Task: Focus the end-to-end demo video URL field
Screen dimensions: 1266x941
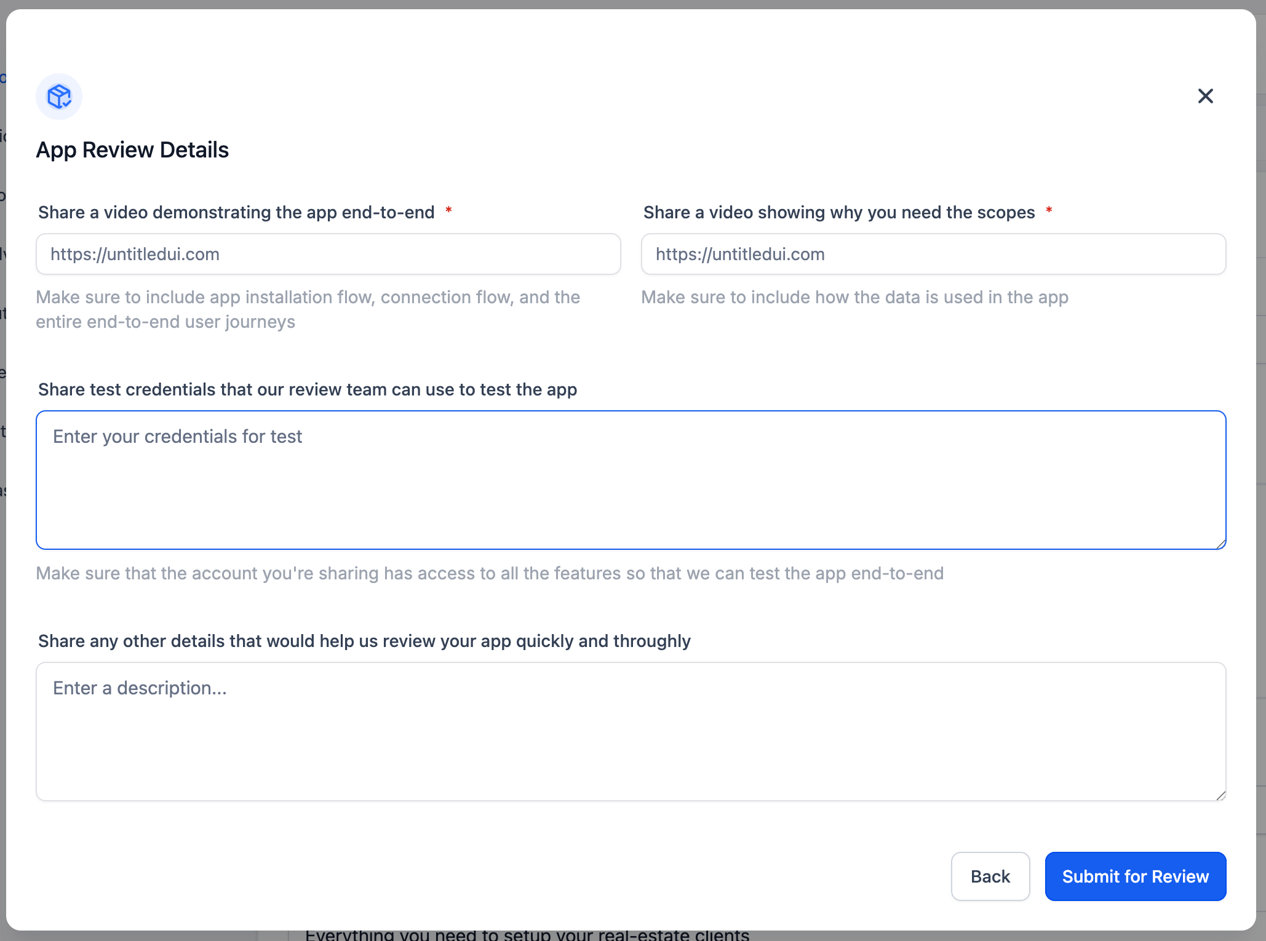Action: pyautogui.click(x=328, y=254)
